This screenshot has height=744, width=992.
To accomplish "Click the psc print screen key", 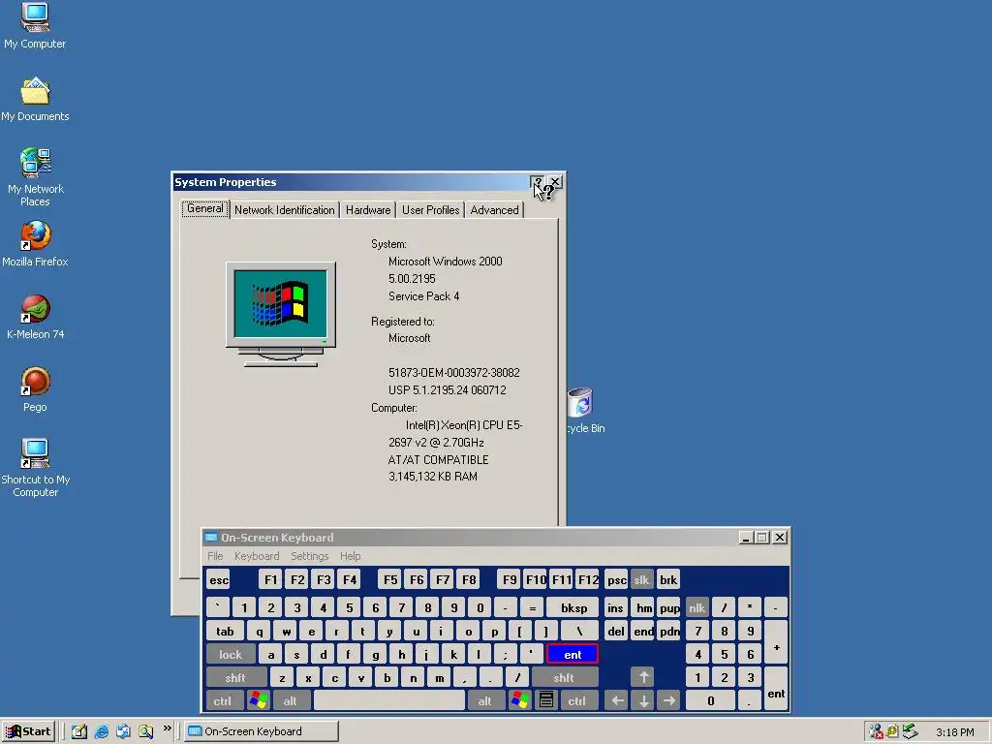I will (616, 580).
